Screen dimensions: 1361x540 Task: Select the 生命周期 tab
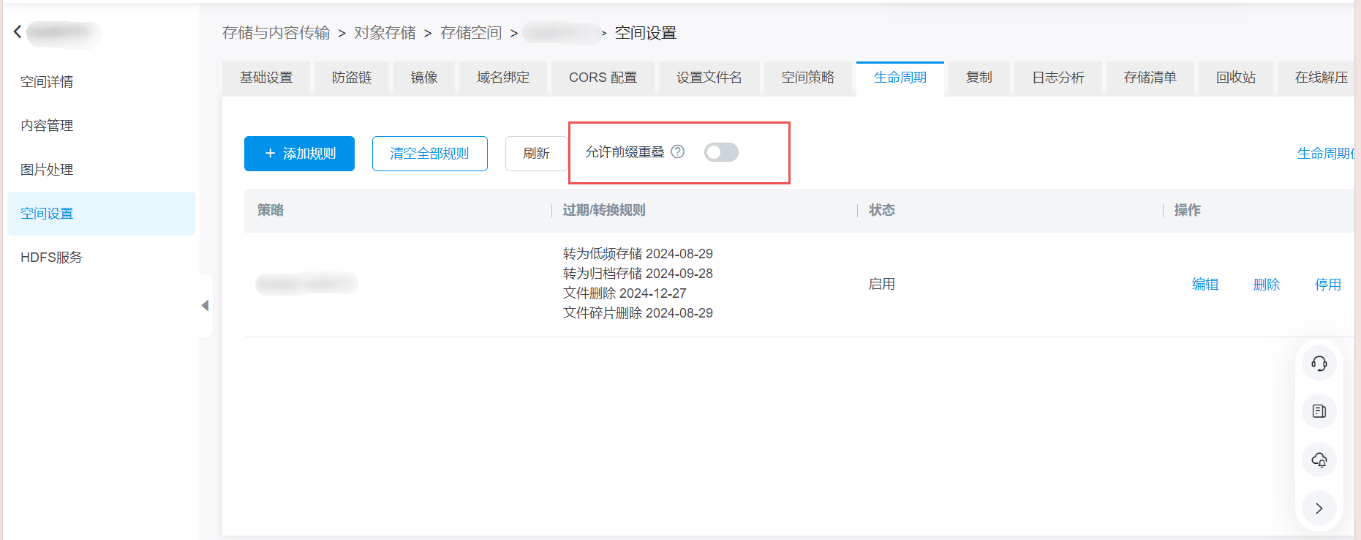click(x=900, y=78)
